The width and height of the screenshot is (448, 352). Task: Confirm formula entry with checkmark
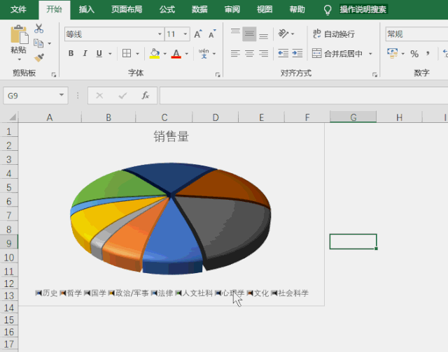click(x=122, y=96)
